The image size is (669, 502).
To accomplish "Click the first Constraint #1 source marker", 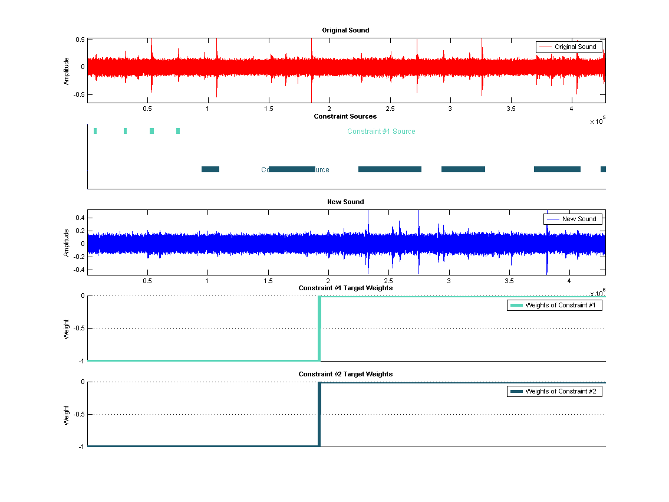I will [95, 131].
